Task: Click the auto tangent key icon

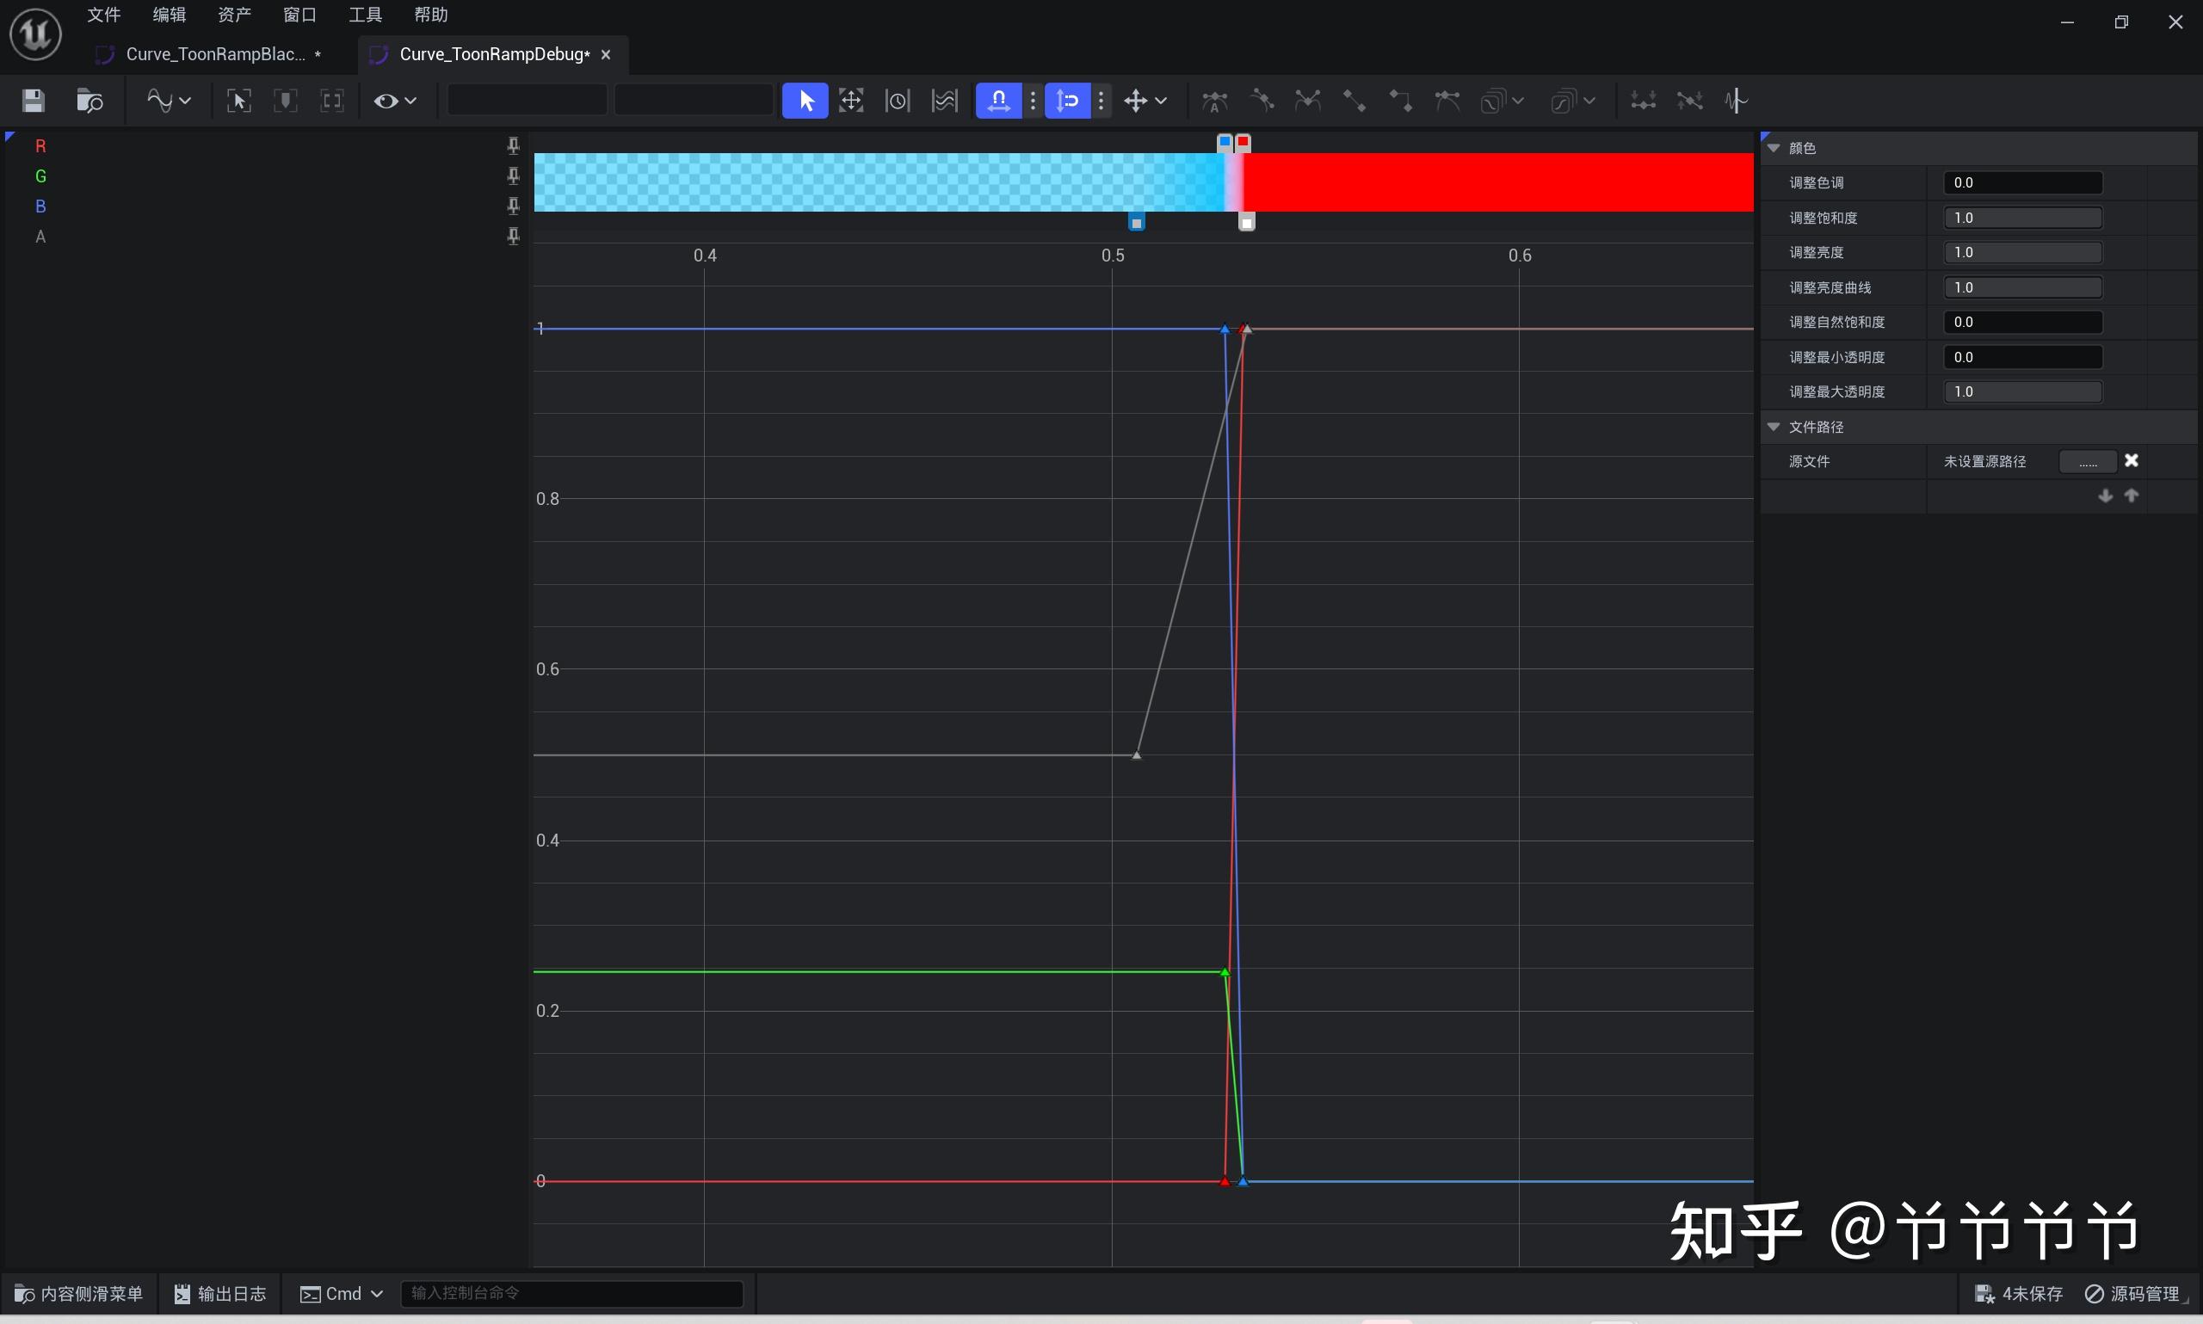Action: pos(1214,100)
